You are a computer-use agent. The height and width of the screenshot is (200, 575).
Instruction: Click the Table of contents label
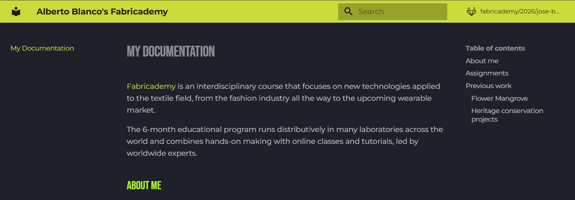coord(495,48)
